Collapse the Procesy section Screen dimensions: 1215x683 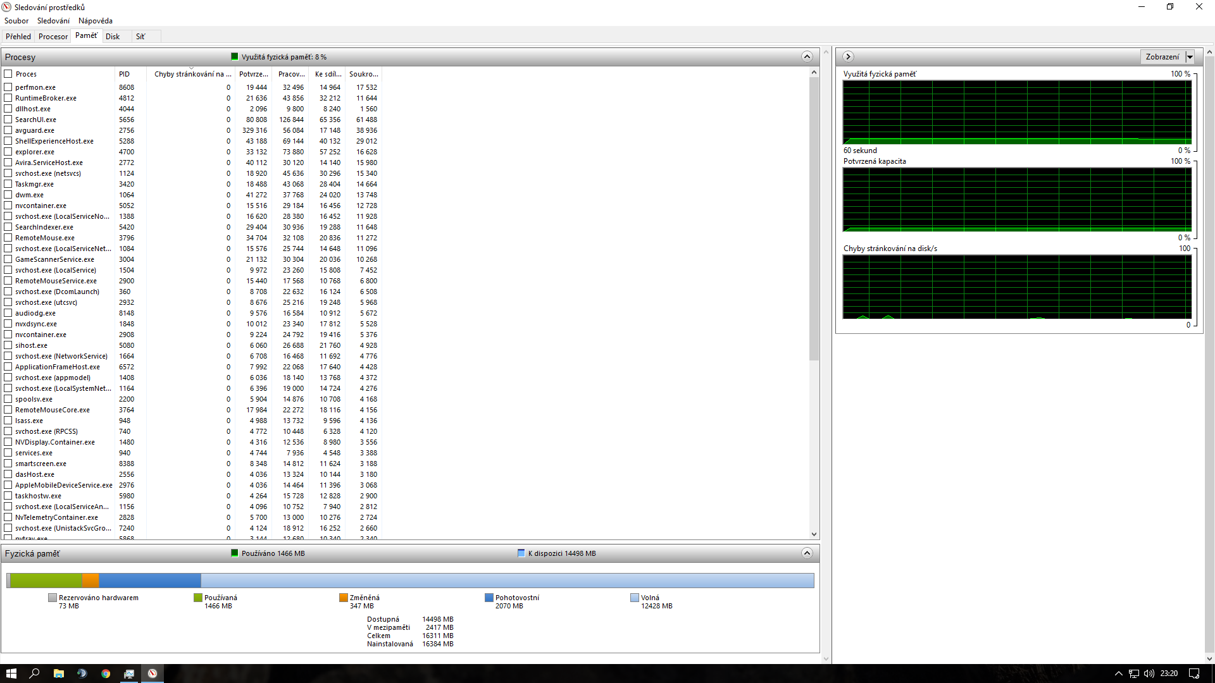point(807,57)
